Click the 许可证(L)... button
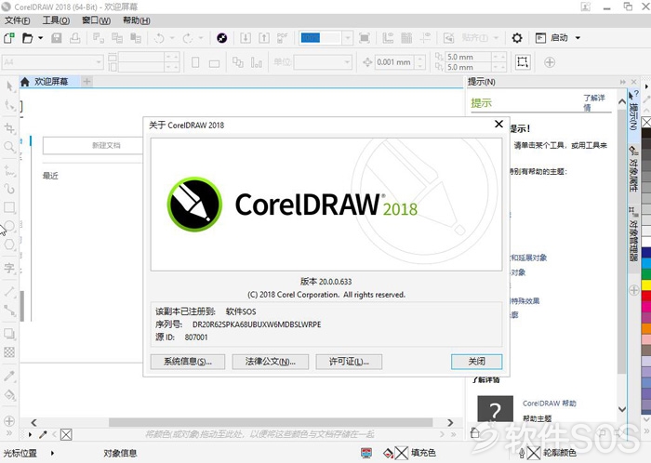Screen dimensions: 651x463 coord(349,362)
